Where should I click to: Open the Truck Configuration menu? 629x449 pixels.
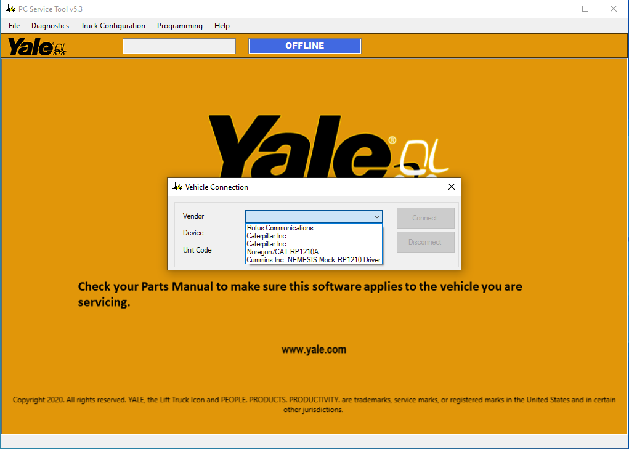(113, 26)
